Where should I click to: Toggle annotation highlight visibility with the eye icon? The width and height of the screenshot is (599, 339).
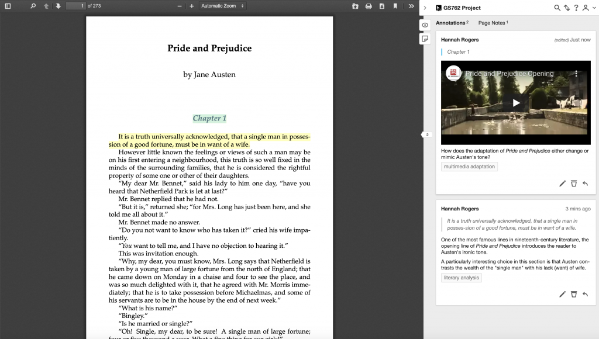coord(425,25)
